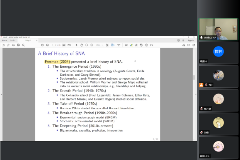Image resolution: width=240 pixels, height=160 pixels.
Task: Select the Hand pan tool
Action: tap(81, 45)
